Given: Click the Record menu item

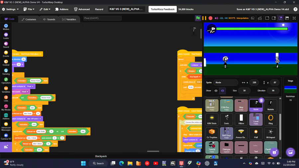Looking at the screenshot, I should 99,9.
